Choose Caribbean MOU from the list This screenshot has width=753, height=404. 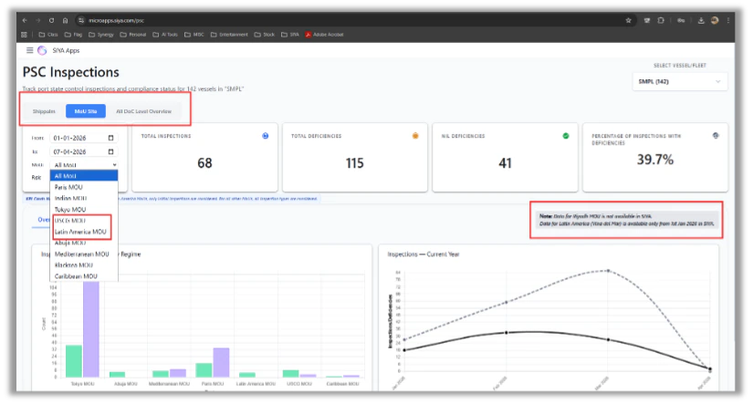[84, 276]
